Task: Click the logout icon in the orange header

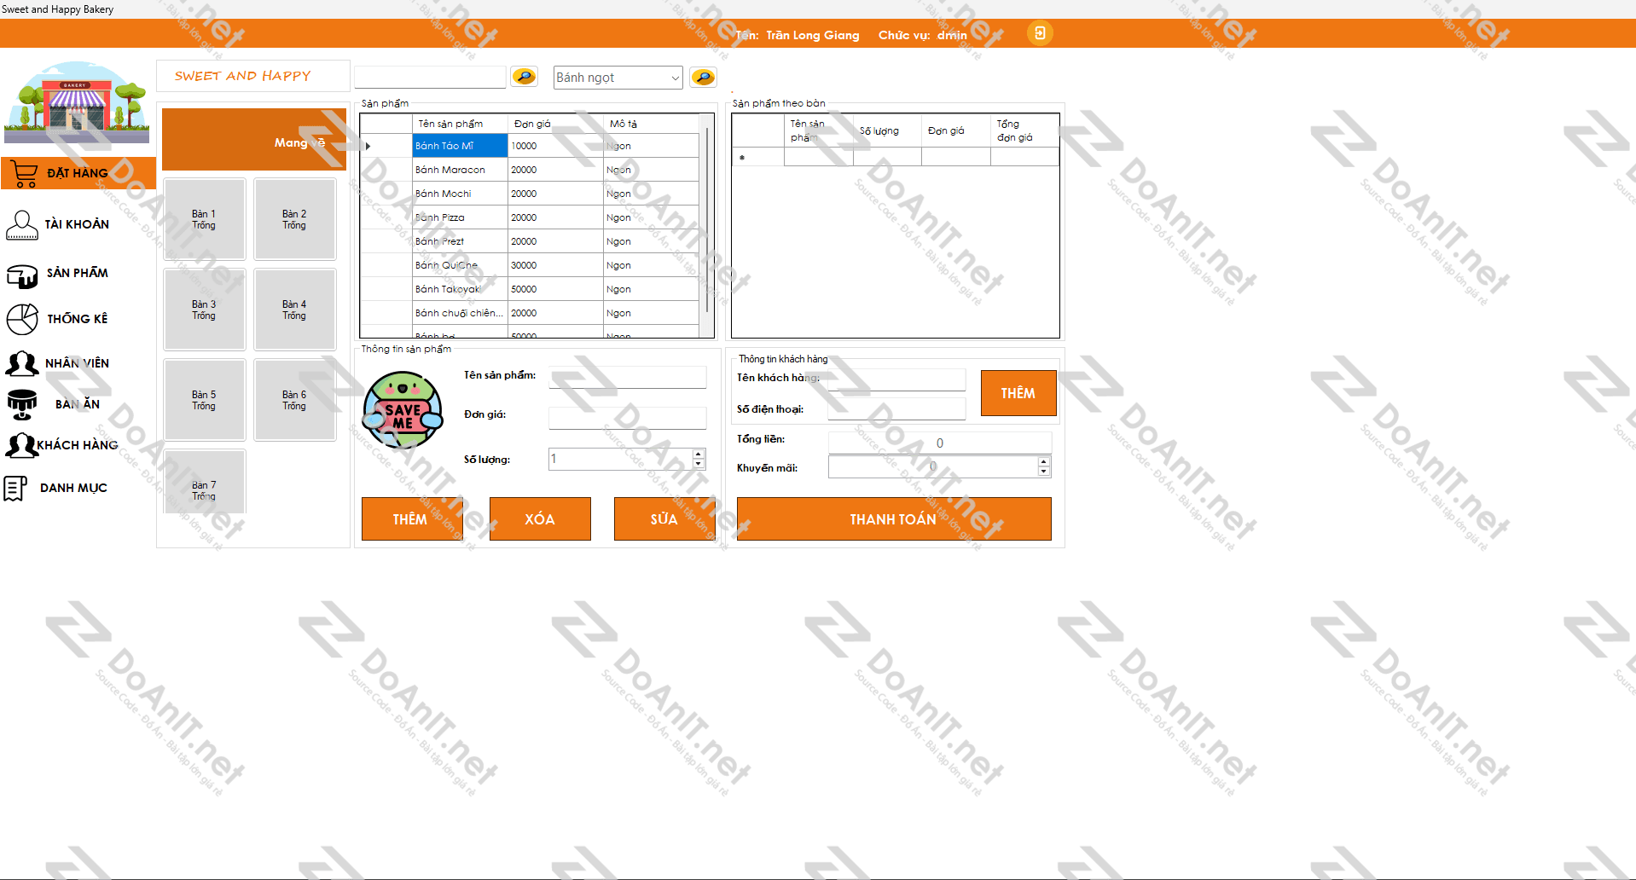Action: coord(1040,33)
